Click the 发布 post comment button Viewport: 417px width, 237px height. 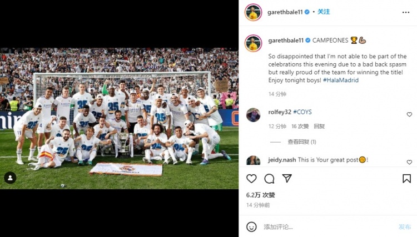(x=405, y=227)
